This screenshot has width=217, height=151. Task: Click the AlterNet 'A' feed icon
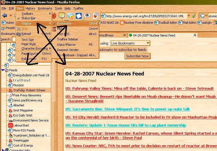(10, 105)
